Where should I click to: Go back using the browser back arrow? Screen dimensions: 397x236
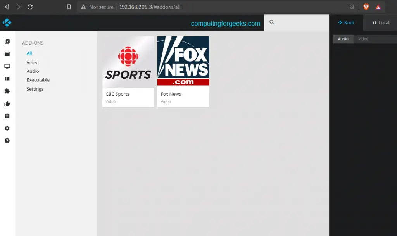coord(7,7)
